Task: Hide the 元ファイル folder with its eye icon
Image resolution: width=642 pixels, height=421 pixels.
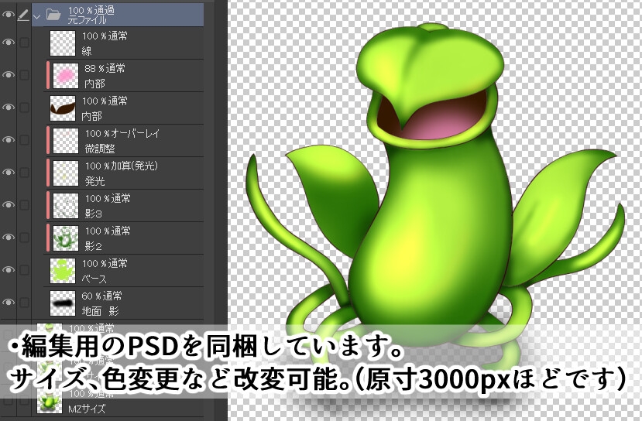Action: pyautogui.click(x=9, y=15)
